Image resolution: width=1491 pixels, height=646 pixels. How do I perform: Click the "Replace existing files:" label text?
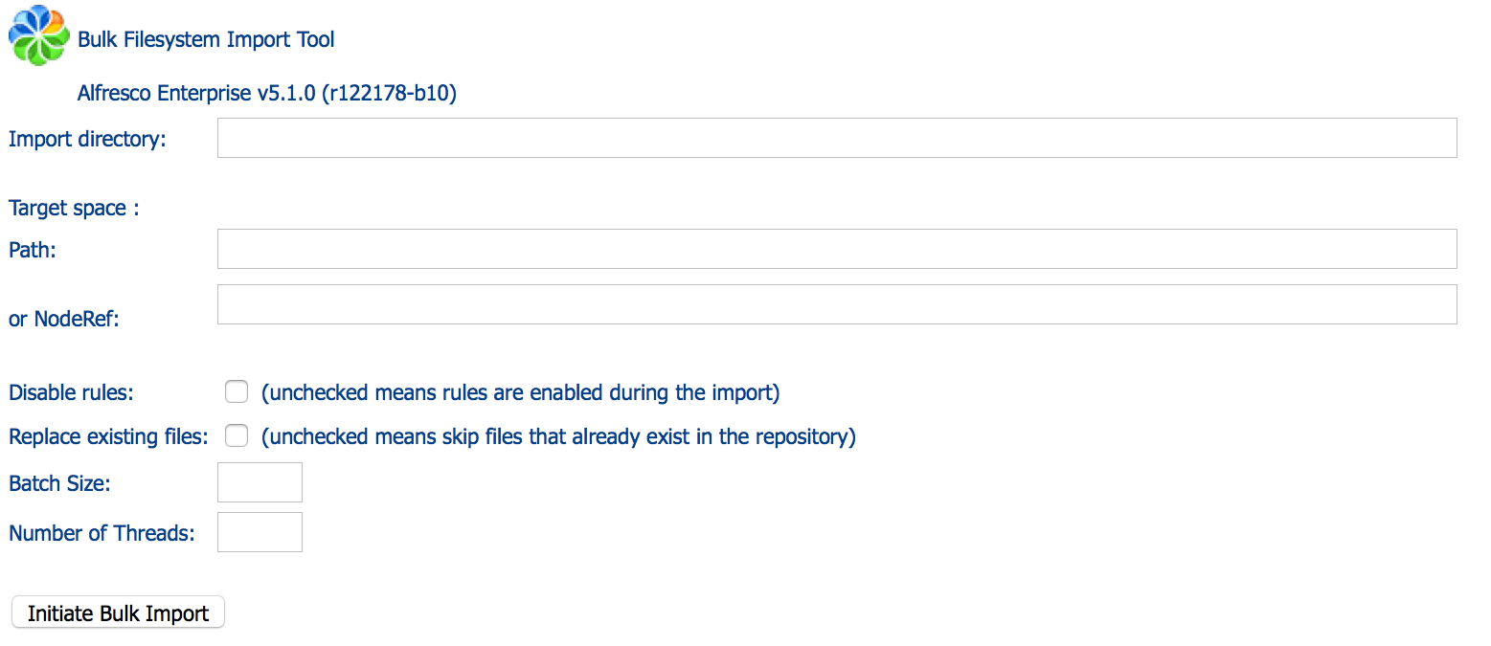(108, 436)
